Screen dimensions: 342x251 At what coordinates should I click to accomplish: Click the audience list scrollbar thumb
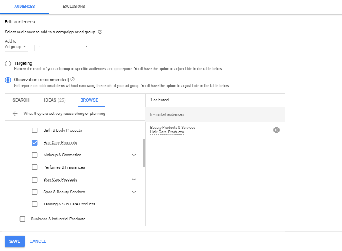pyautogui.click(x=144, y=153)
